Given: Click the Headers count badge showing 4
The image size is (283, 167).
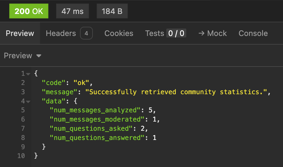Looking at the screenshot, I should 86,33.
